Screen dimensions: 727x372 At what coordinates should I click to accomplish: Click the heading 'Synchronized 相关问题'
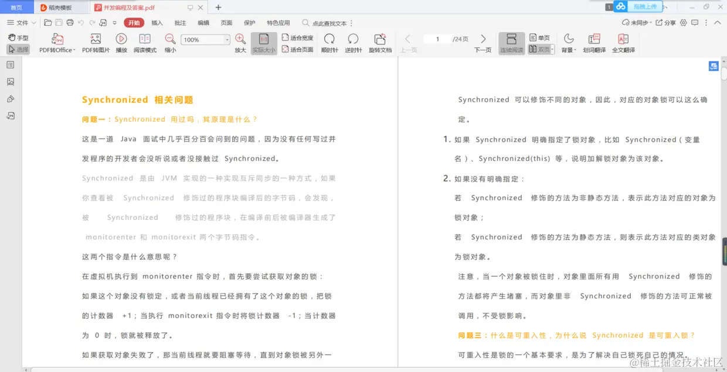click(x=138, y=100)
